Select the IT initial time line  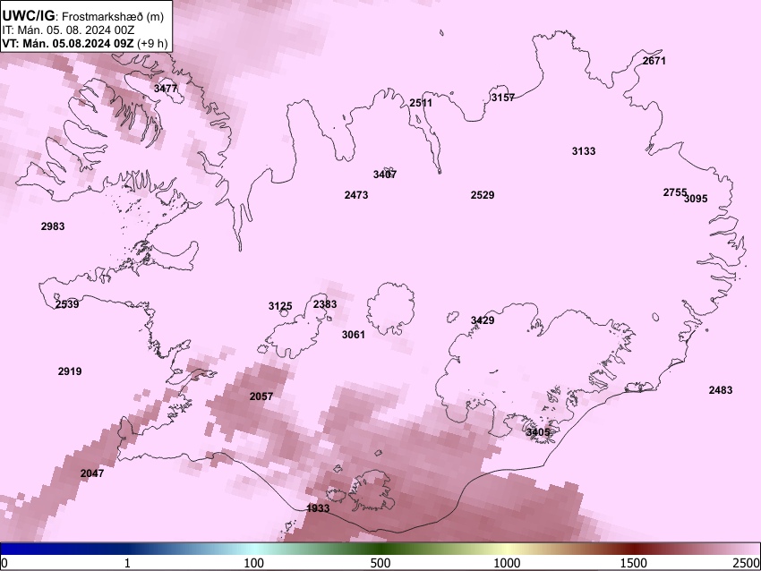tap(68, 30)
